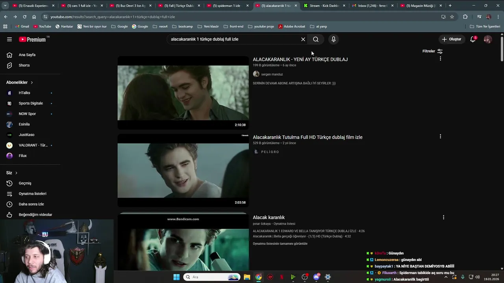Open the tab search dropdown arrow

[x=5, y=6]
